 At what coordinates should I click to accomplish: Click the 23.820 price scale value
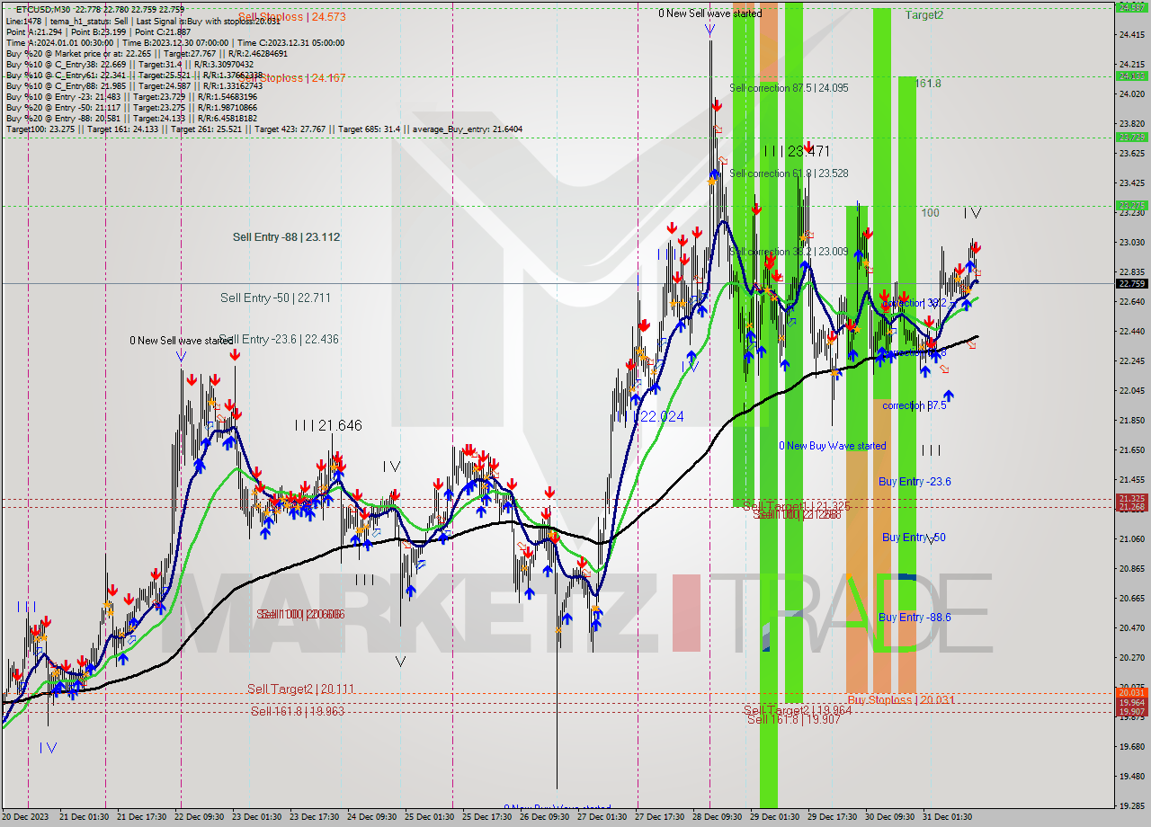tap(1131, 123)
